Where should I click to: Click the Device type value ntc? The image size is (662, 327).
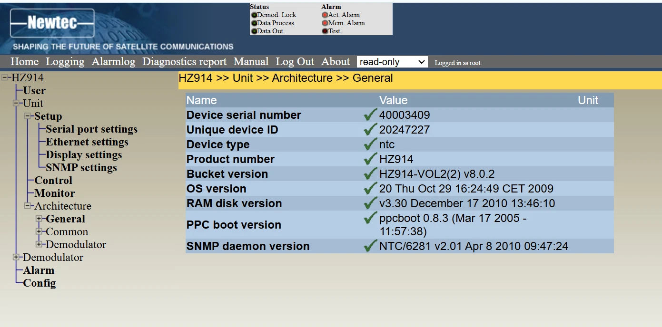coord(387,144)
